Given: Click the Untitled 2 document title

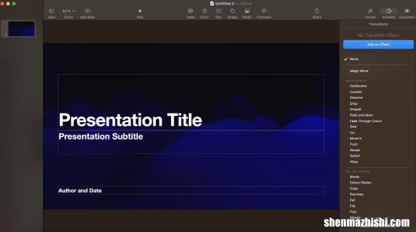Looking at the screenshot, I should (x=224, y=4).
